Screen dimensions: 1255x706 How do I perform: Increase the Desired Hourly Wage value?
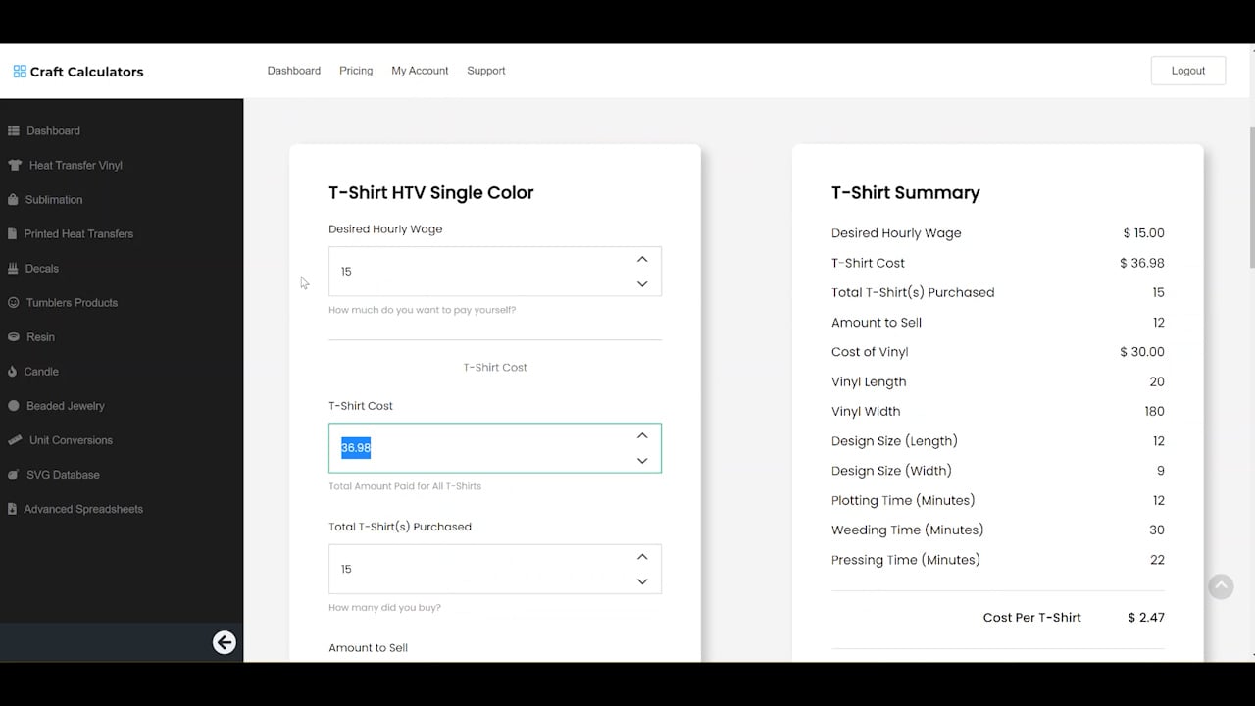point(642,259)
